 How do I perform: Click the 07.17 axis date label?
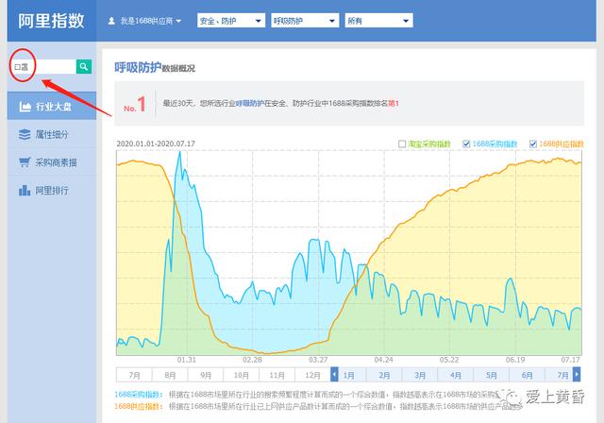click(x=570, y=360)
